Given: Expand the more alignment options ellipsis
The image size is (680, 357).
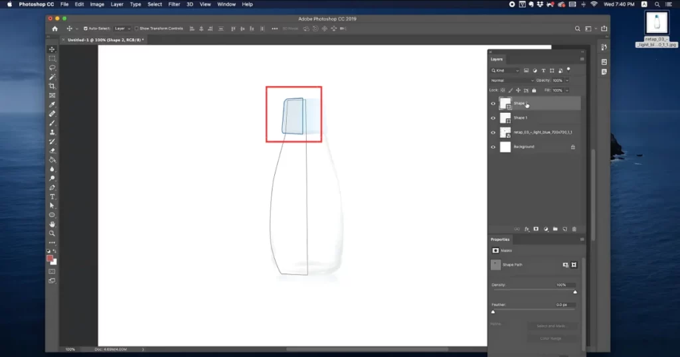Looking at the screenshot, I should point(274,29).
